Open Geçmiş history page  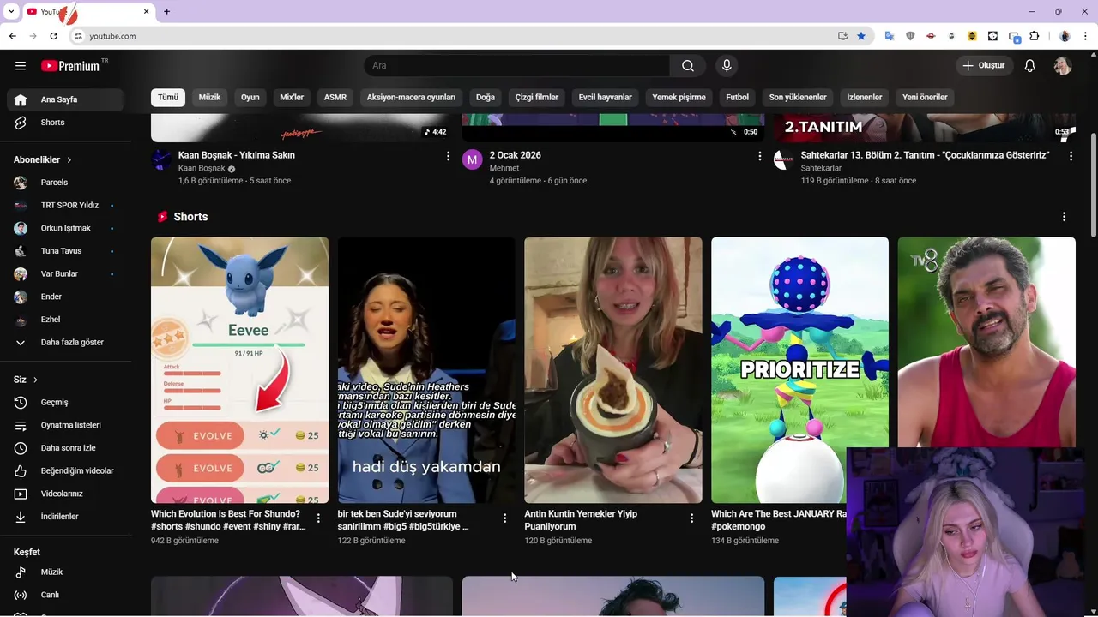click(65, 402)
